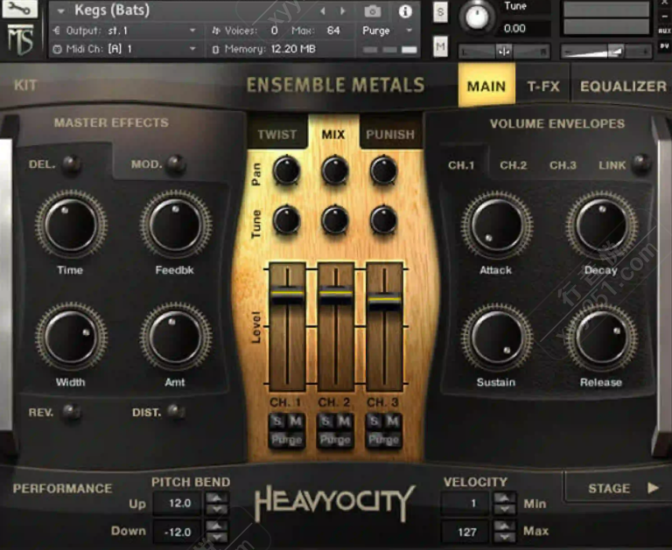Click the Feedbk knob
Viewport: 672px width, 550px height.
pyautogui.click(x=175, y=224)
